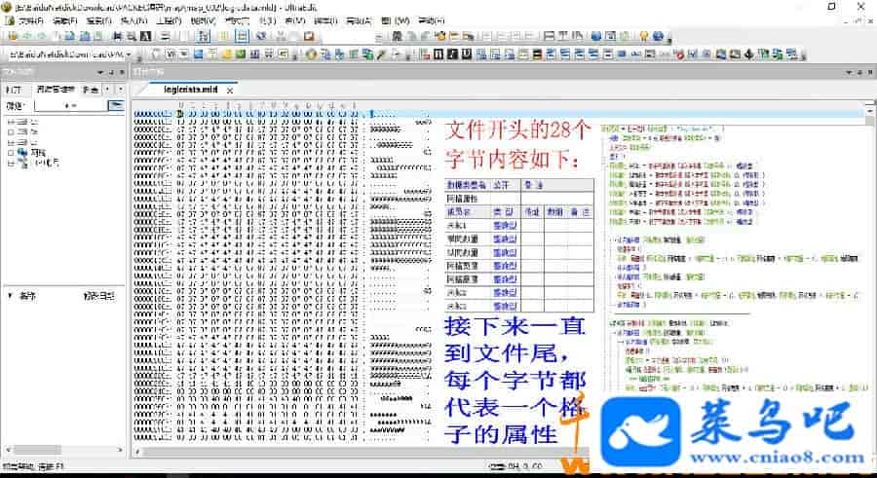Click the hex edit mode toggle icon

pyautogui.click(x=206, y=36)
